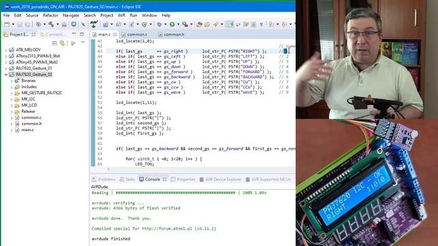The width and height of the screenshot is (438, 246).
Task: Open the Help menu
Action: pos(166,15)
